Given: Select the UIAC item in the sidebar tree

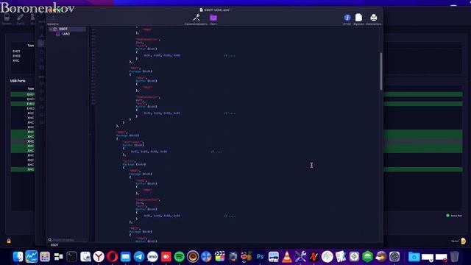Looking at the screenshot, I should coord(66,34).
